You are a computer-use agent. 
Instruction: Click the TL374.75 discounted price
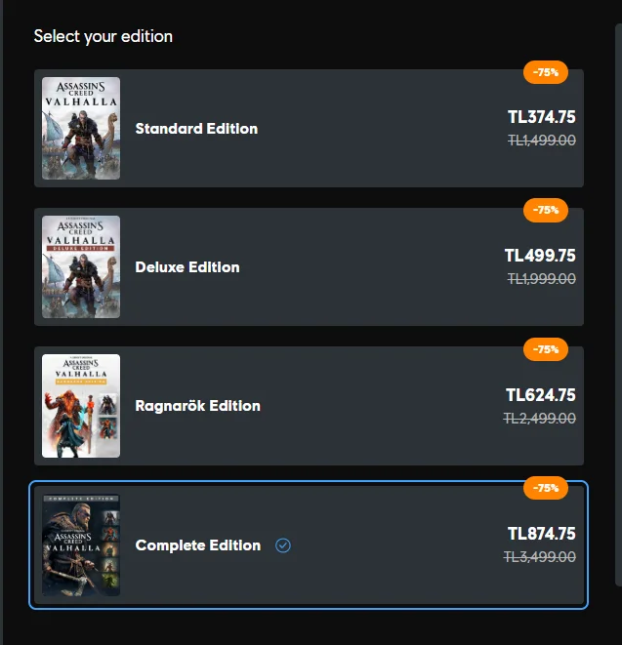[542, 117]
